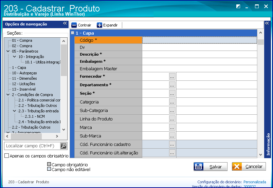Open the Sub-Categoria lookup ellipsis button

(x=172, y=111)
